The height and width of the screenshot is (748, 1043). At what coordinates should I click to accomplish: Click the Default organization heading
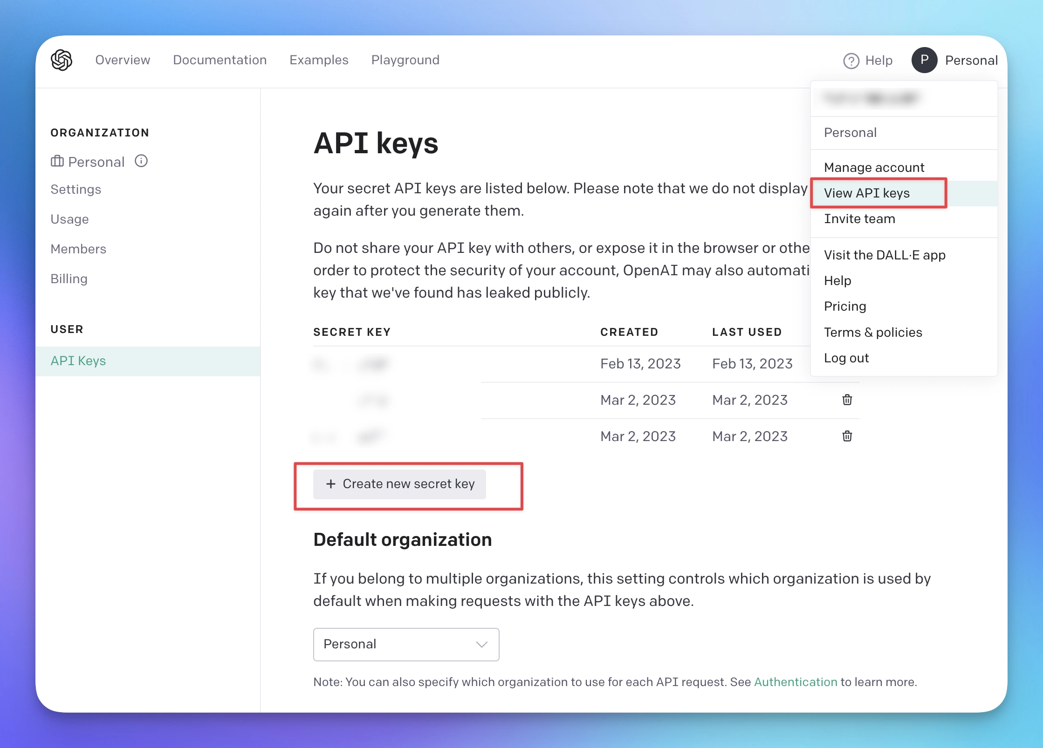(x=402, y=539)
